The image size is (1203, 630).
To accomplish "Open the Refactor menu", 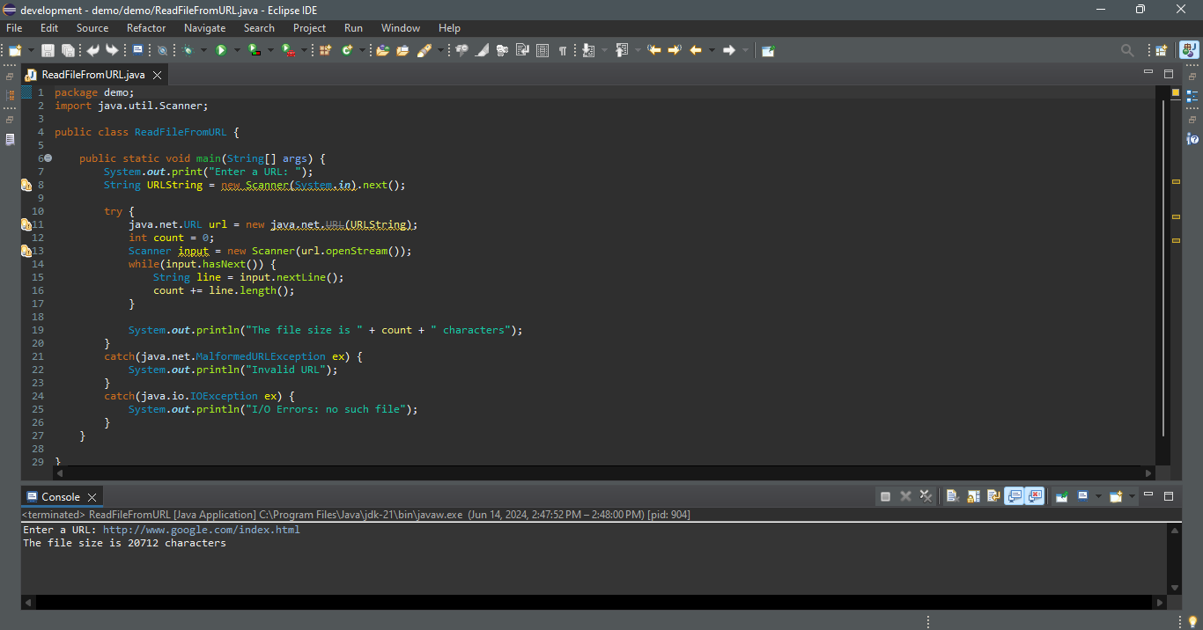I will (145, 28).
